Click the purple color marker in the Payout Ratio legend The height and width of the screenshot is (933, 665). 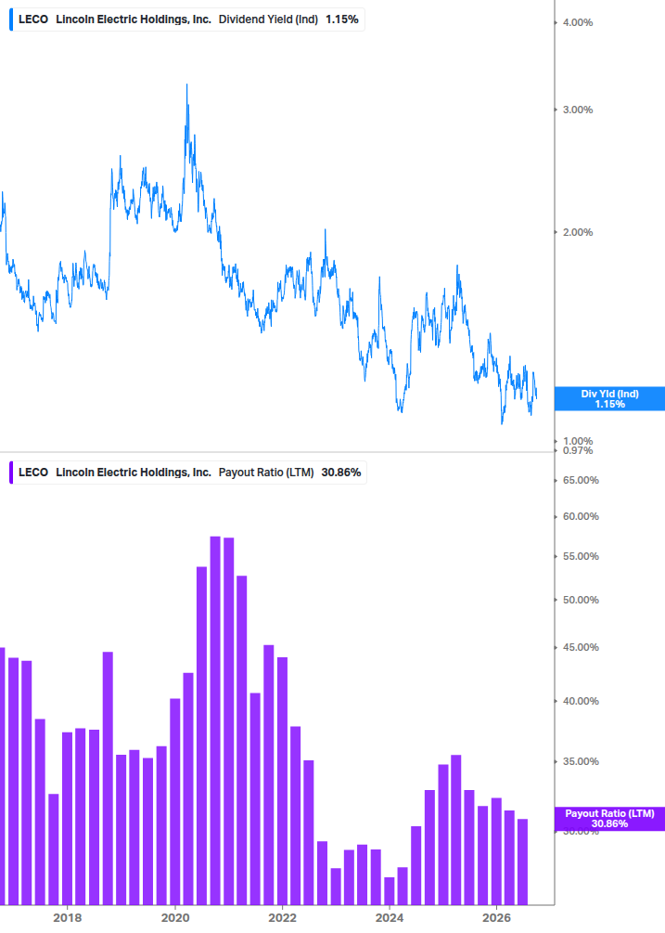click(11, 473)
